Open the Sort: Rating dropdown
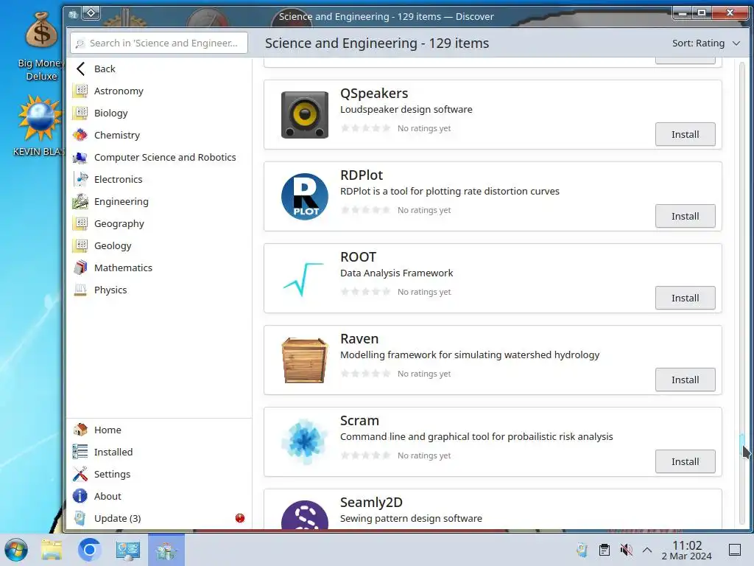The height and width of the screenshot is (566, 754). (x=705, y=43)
